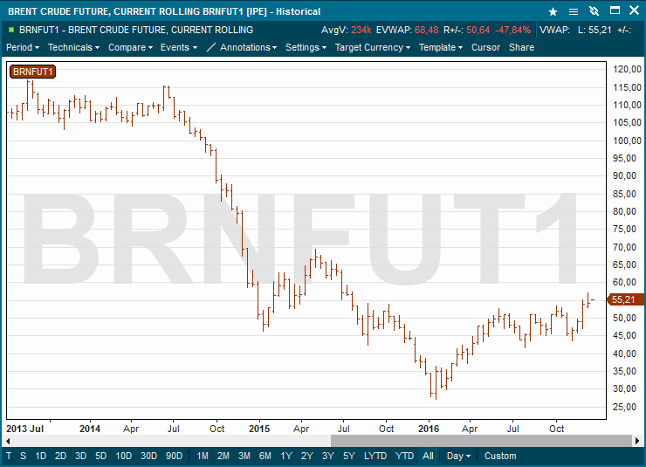Click the 2016 label on time axis
This screenshot has height=467, width=646.
[x=429, y=429]
